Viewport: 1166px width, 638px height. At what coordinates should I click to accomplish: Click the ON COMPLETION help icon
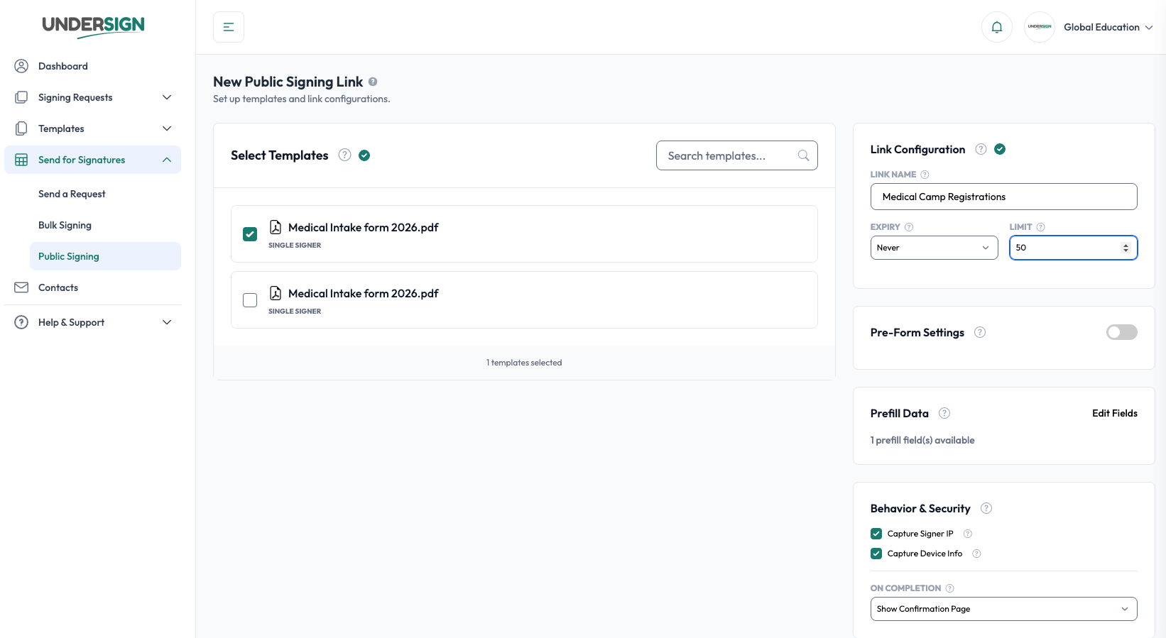click(950, 588)
